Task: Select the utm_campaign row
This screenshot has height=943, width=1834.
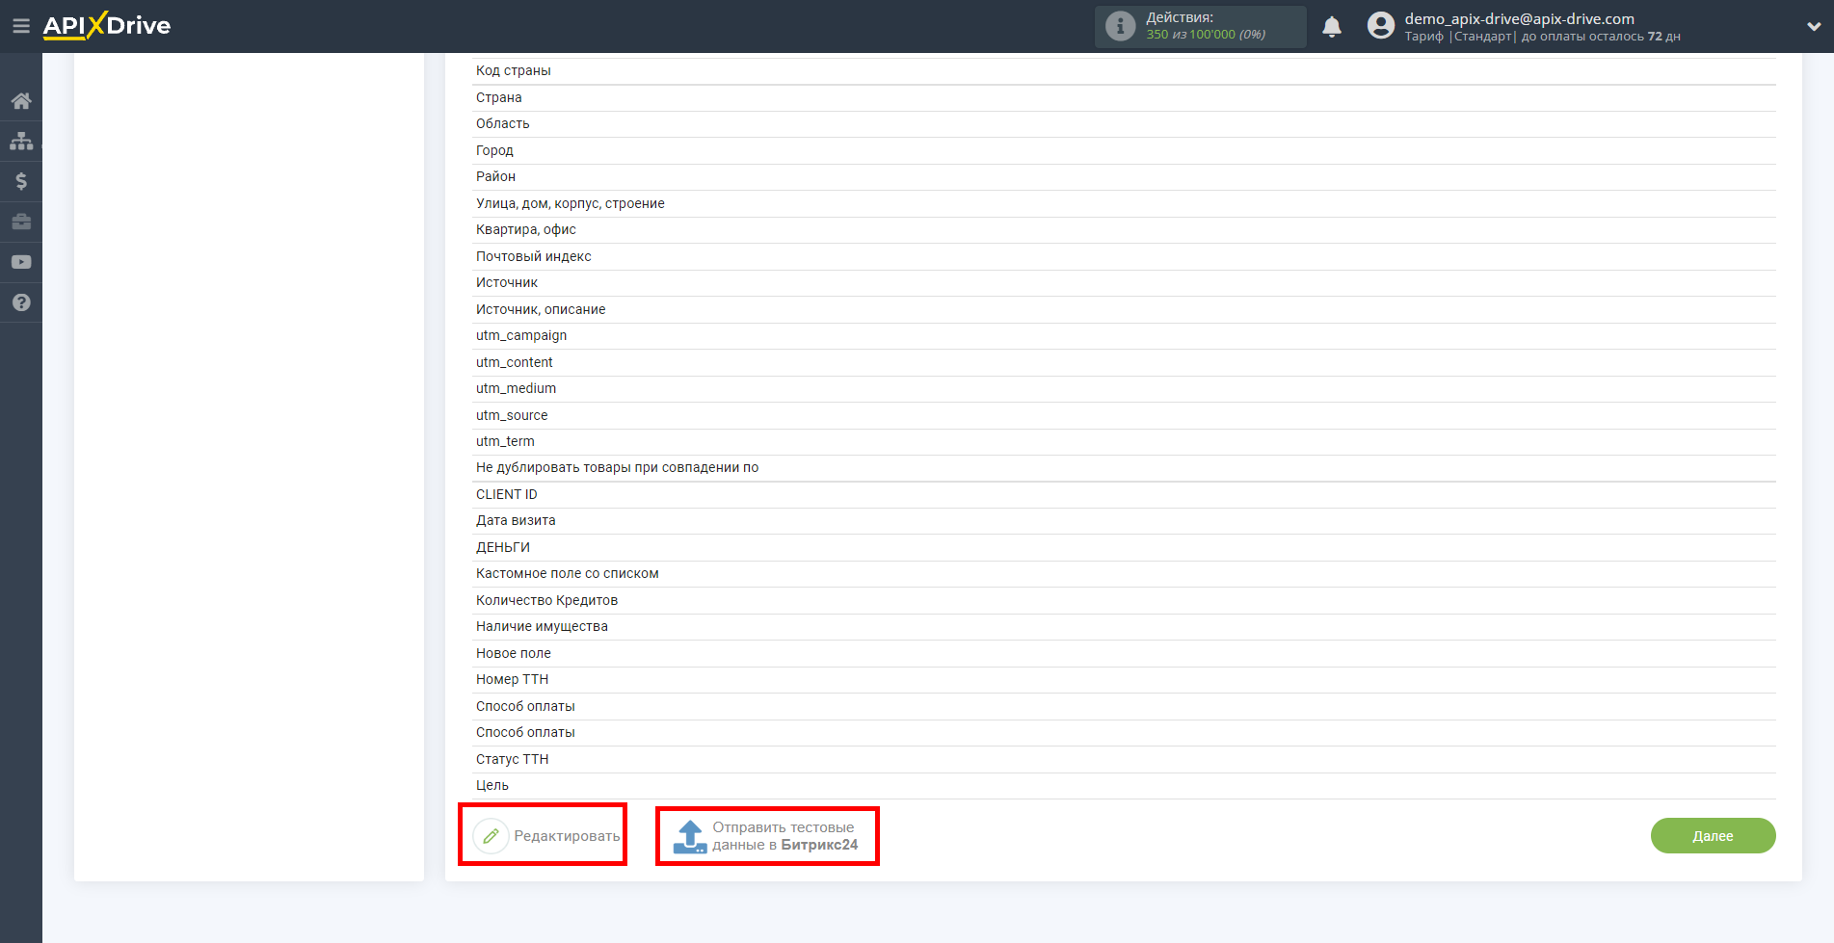Action: (1124, 336)
